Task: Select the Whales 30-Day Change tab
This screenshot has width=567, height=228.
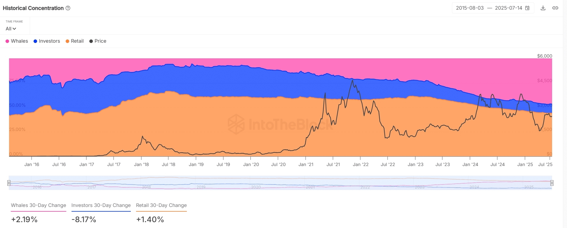Action: click(39, 205)
